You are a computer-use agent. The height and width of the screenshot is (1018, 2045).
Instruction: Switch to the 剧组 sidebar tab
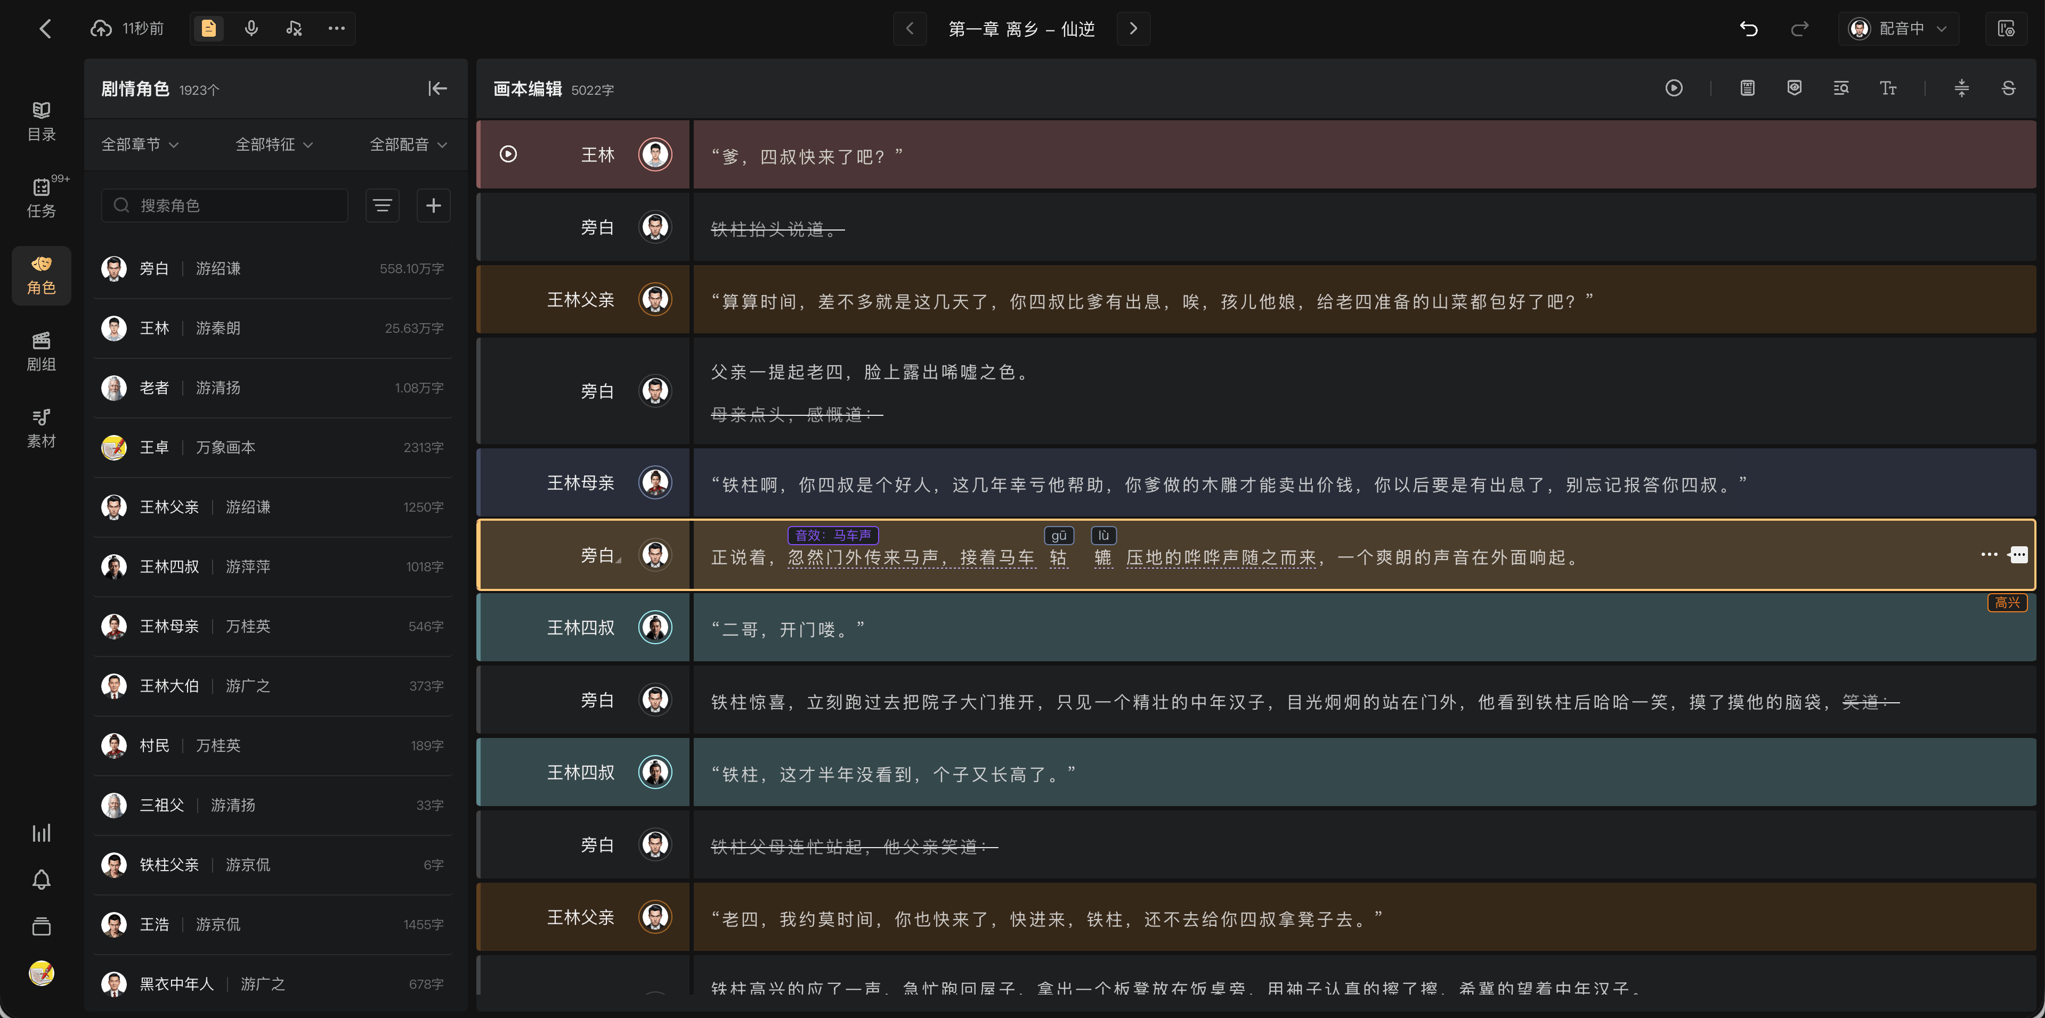point(41,351)
